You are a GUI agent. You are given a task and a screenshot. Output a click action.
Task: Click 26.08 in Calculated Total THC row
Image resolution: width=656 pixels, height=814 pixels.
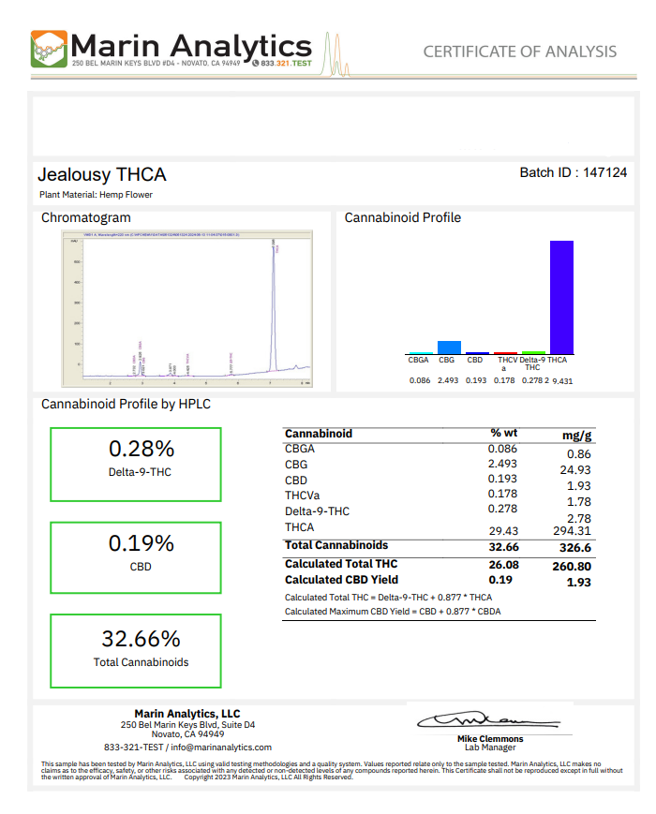tap(504, 565)
